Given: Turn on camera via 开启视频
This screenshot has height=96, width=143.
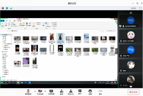Looking at the screenshot, I should click(40, 92).
